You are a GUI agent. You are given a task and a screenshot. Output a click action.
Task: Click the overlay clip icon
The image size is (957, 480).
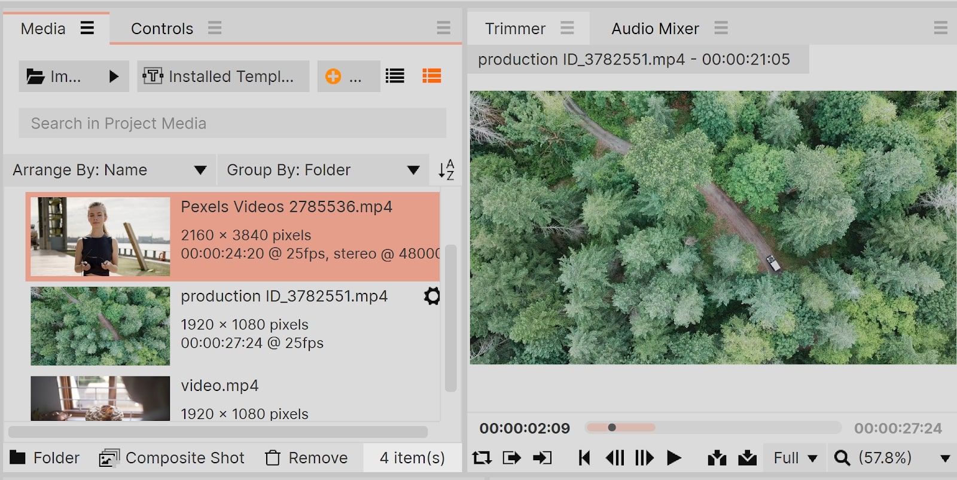747,458
